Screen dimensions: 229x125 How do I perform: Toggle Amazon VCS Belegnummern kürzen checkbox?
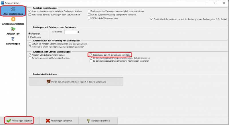[30, 55]
